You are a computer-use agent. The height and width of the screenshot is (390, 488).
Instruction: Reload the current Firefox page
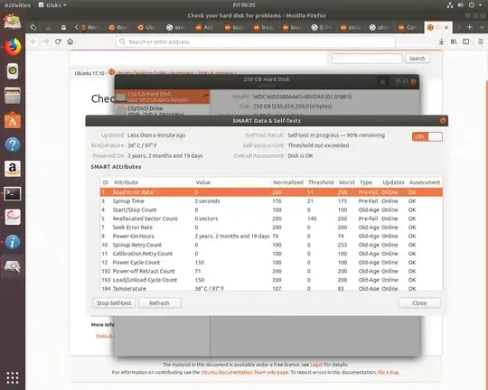pyautogui.click(x=58, y=42)
